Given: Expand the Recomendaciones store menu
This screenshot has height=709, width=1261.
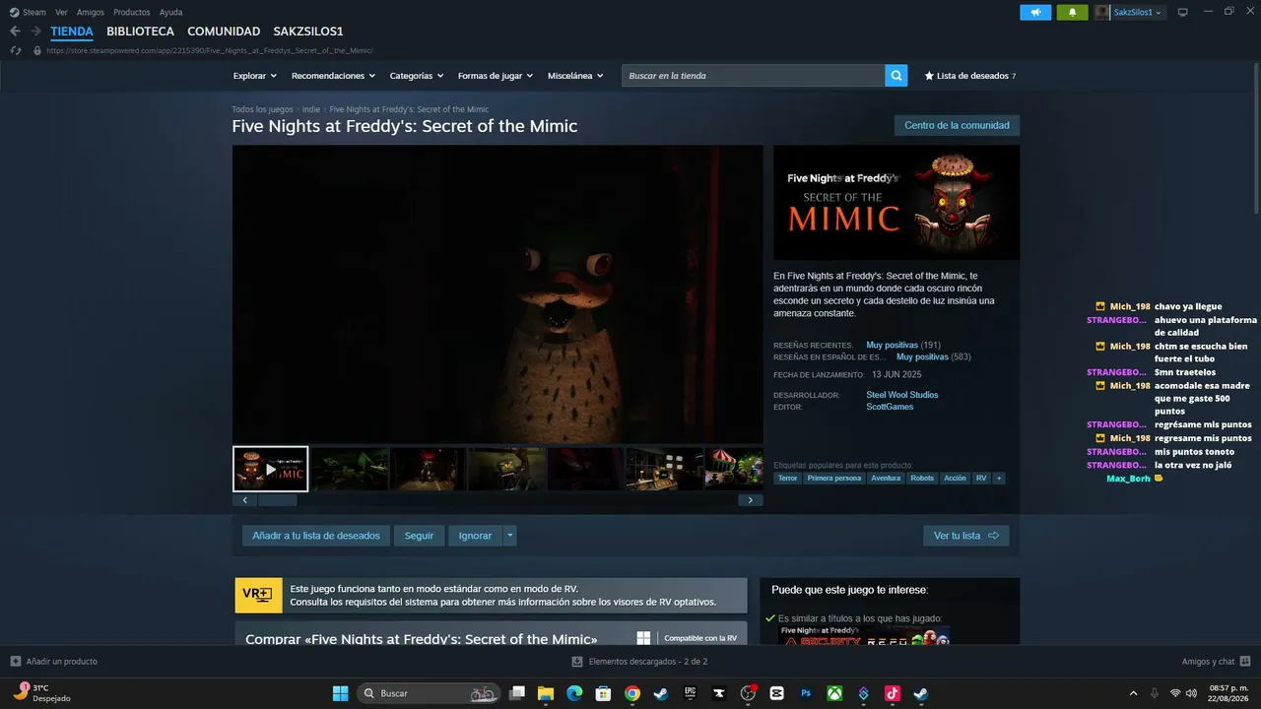Looking at the screenshot, I should (x=333, y=76).
